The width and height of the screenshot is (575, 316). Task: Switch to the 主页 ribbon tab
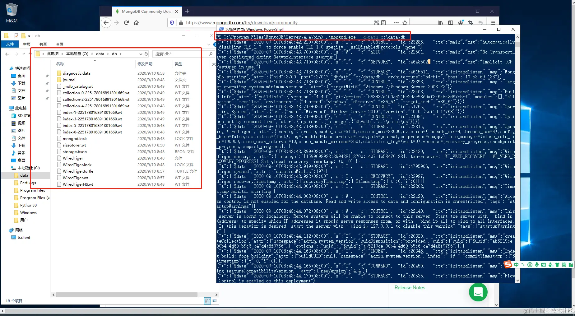[x=27, y=44]
